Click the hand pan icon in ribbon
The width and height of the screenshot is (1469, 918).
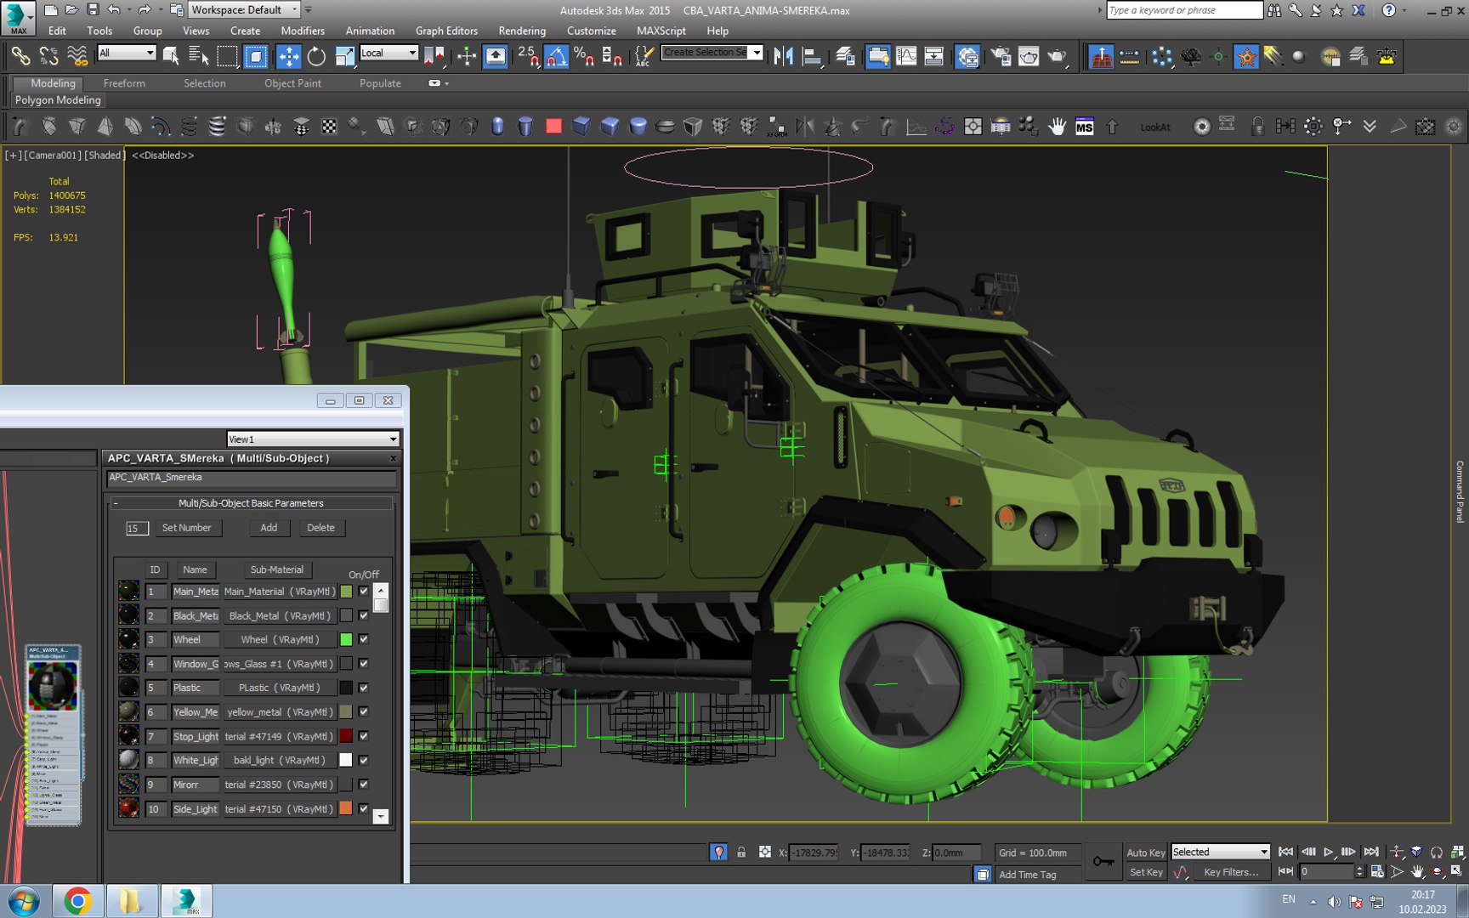coord(1057,127)
